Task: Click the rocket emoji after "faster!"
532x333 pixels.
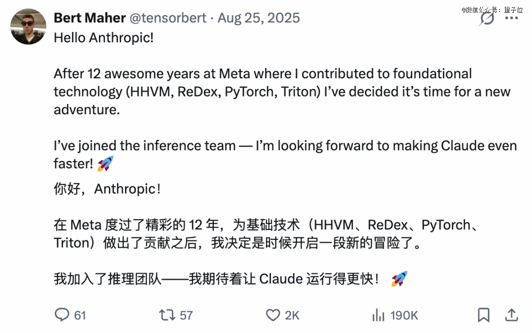Action: tap(105, 164)
